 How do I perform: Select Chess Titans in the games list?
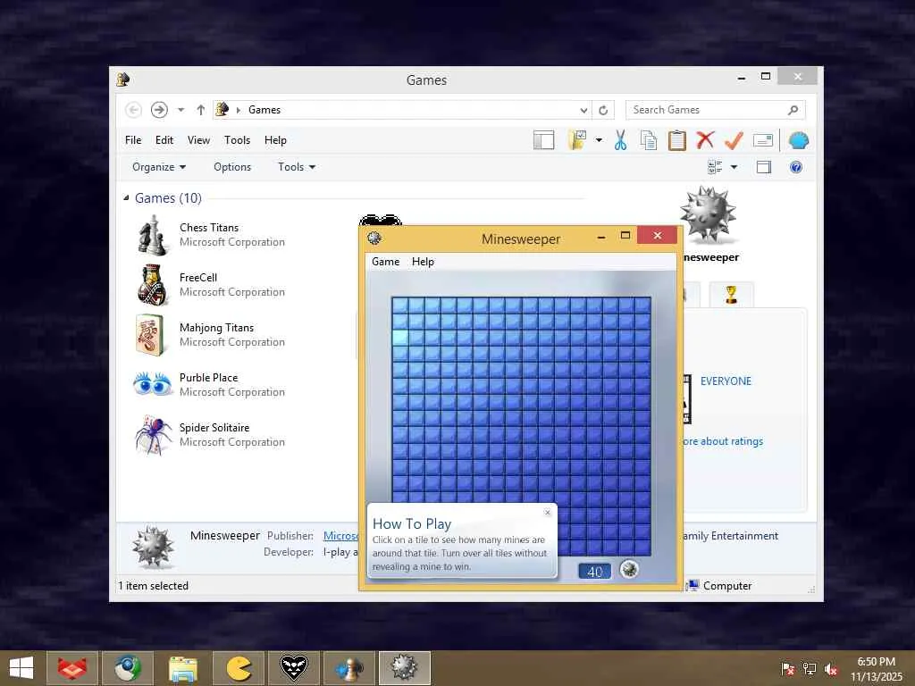click(209, 235)
